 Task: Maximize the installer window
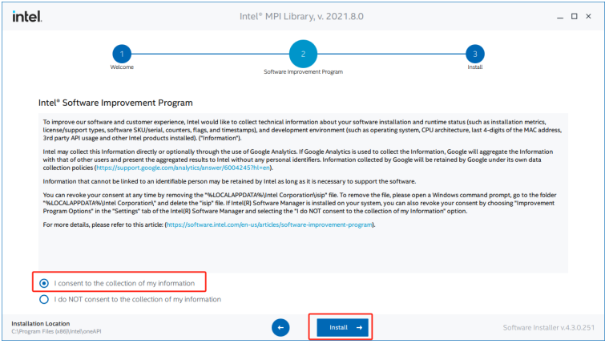click(574, 16)
